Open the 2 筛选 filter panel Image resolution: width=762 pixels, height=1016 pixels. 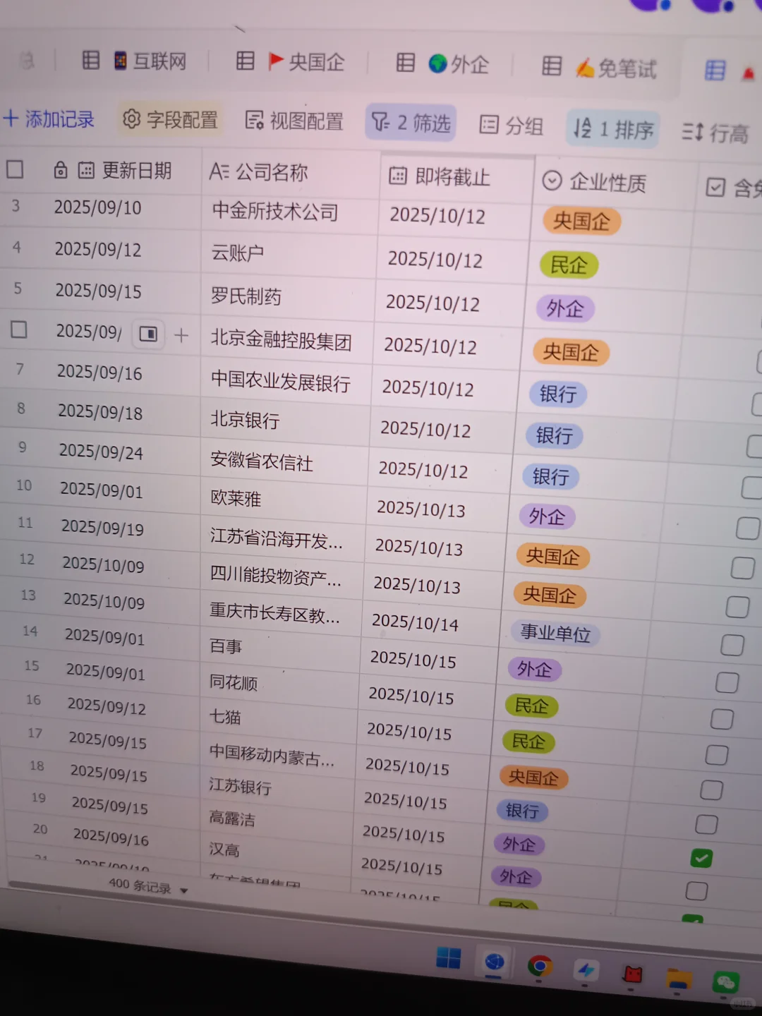click(411, 123)
